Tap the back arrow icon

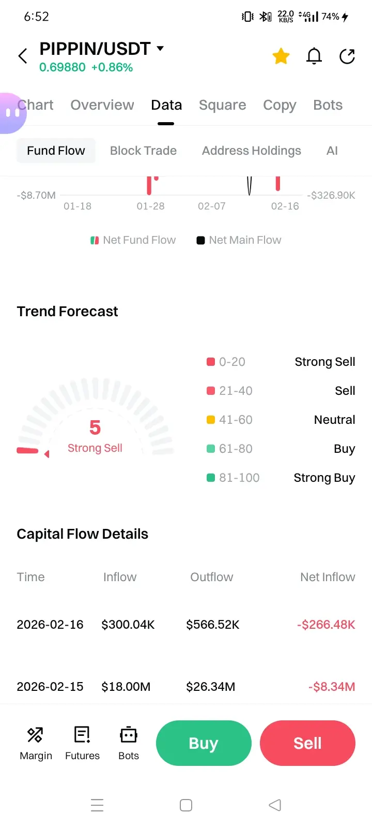23,56
